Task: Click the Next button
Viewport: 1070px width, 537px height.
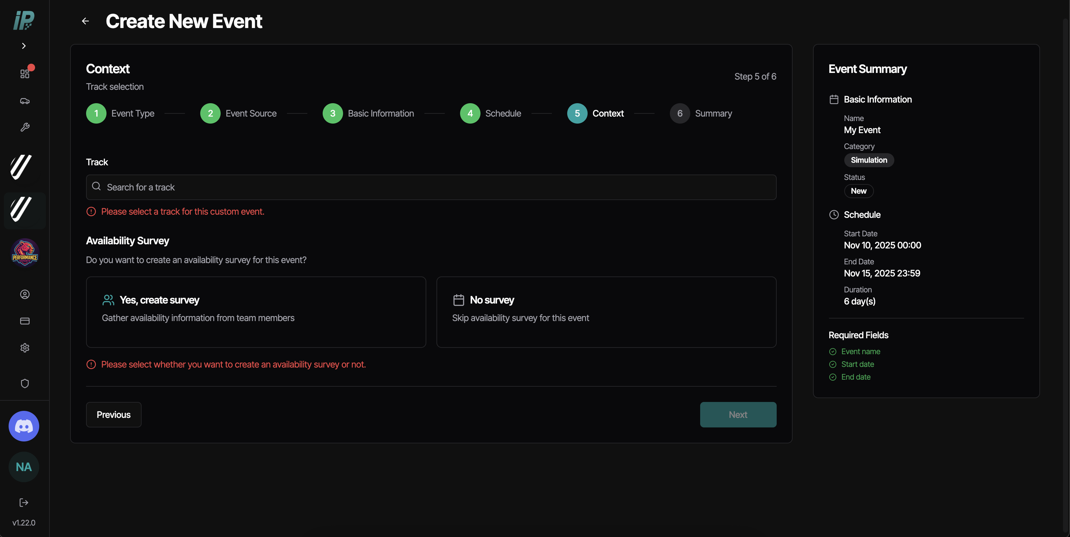Action: tap(738, 415)
